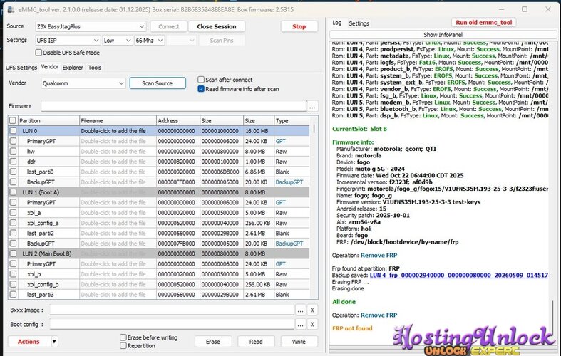Open the 66 Mhz frequency dropdown
The image size is (561, 356).
click(x=149, y=41)
